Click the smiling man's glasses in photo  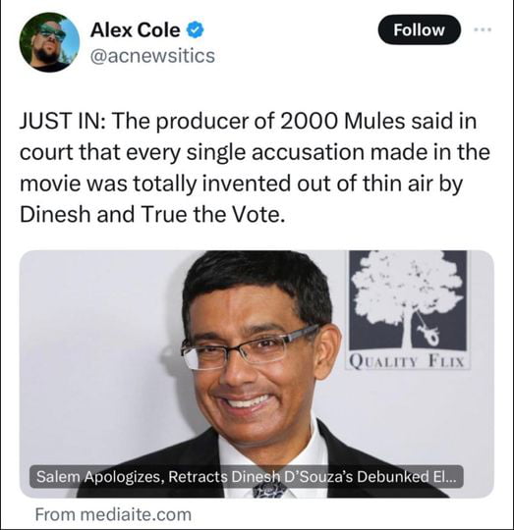click(x=250, y=348)
